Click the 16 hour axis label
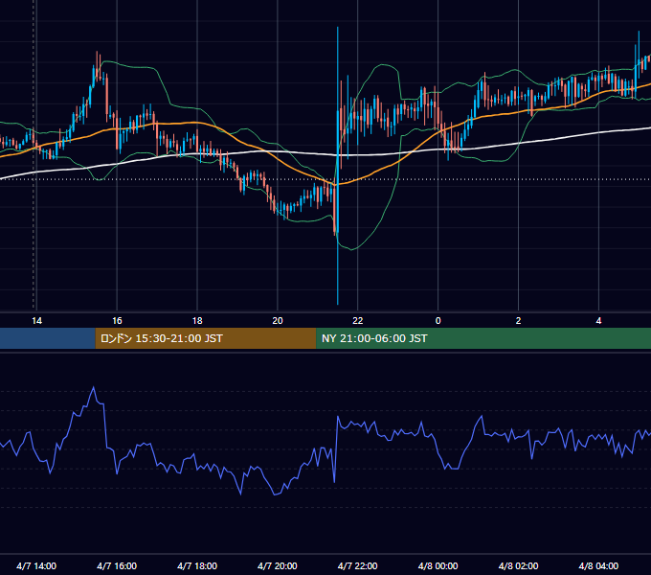651x575 pixels. [x=117, y=321]
